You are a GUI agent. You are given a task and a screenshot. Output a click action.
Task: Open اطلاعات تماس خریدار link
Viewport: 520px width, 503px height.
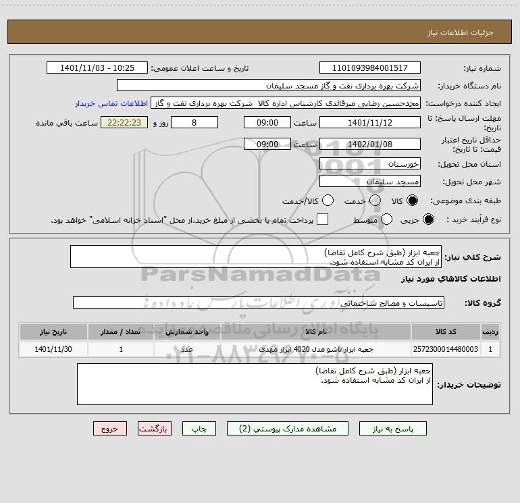point(111,103)
